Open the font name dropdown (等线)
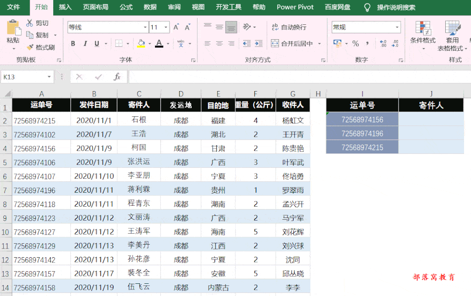The height and width of the screenshot is (296, 471). click(x=145, y=27)
